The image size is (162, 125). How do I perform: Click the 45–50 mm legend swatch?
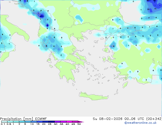point(75,122)
